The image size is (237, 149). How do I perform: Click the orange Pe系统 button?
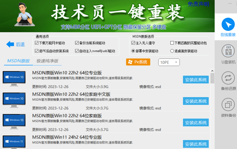(x=138, y=62)
